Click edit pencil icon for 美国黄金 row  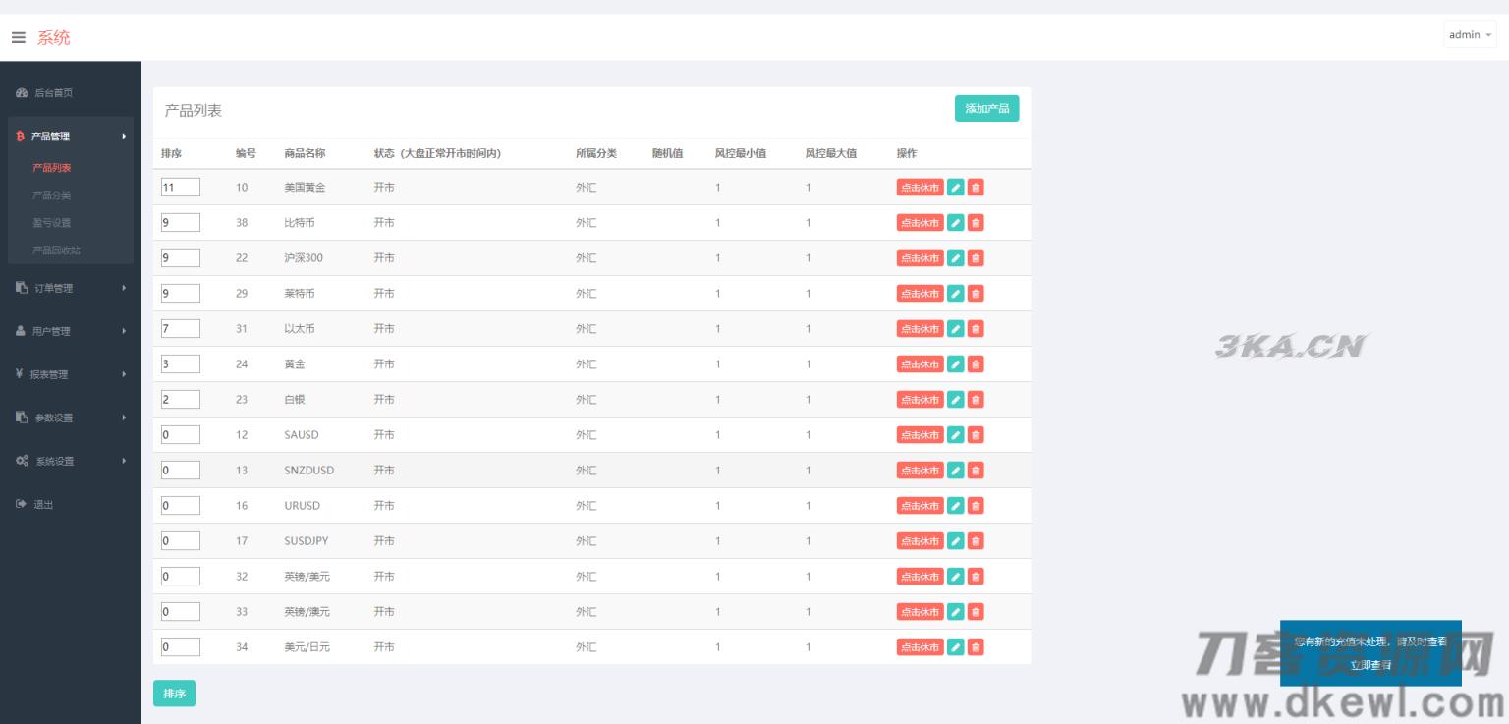pyautogui.click(x=955, y=188)
